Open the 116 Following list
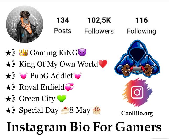The width and height of the screenshot is (169, 139). coord(141,26)
